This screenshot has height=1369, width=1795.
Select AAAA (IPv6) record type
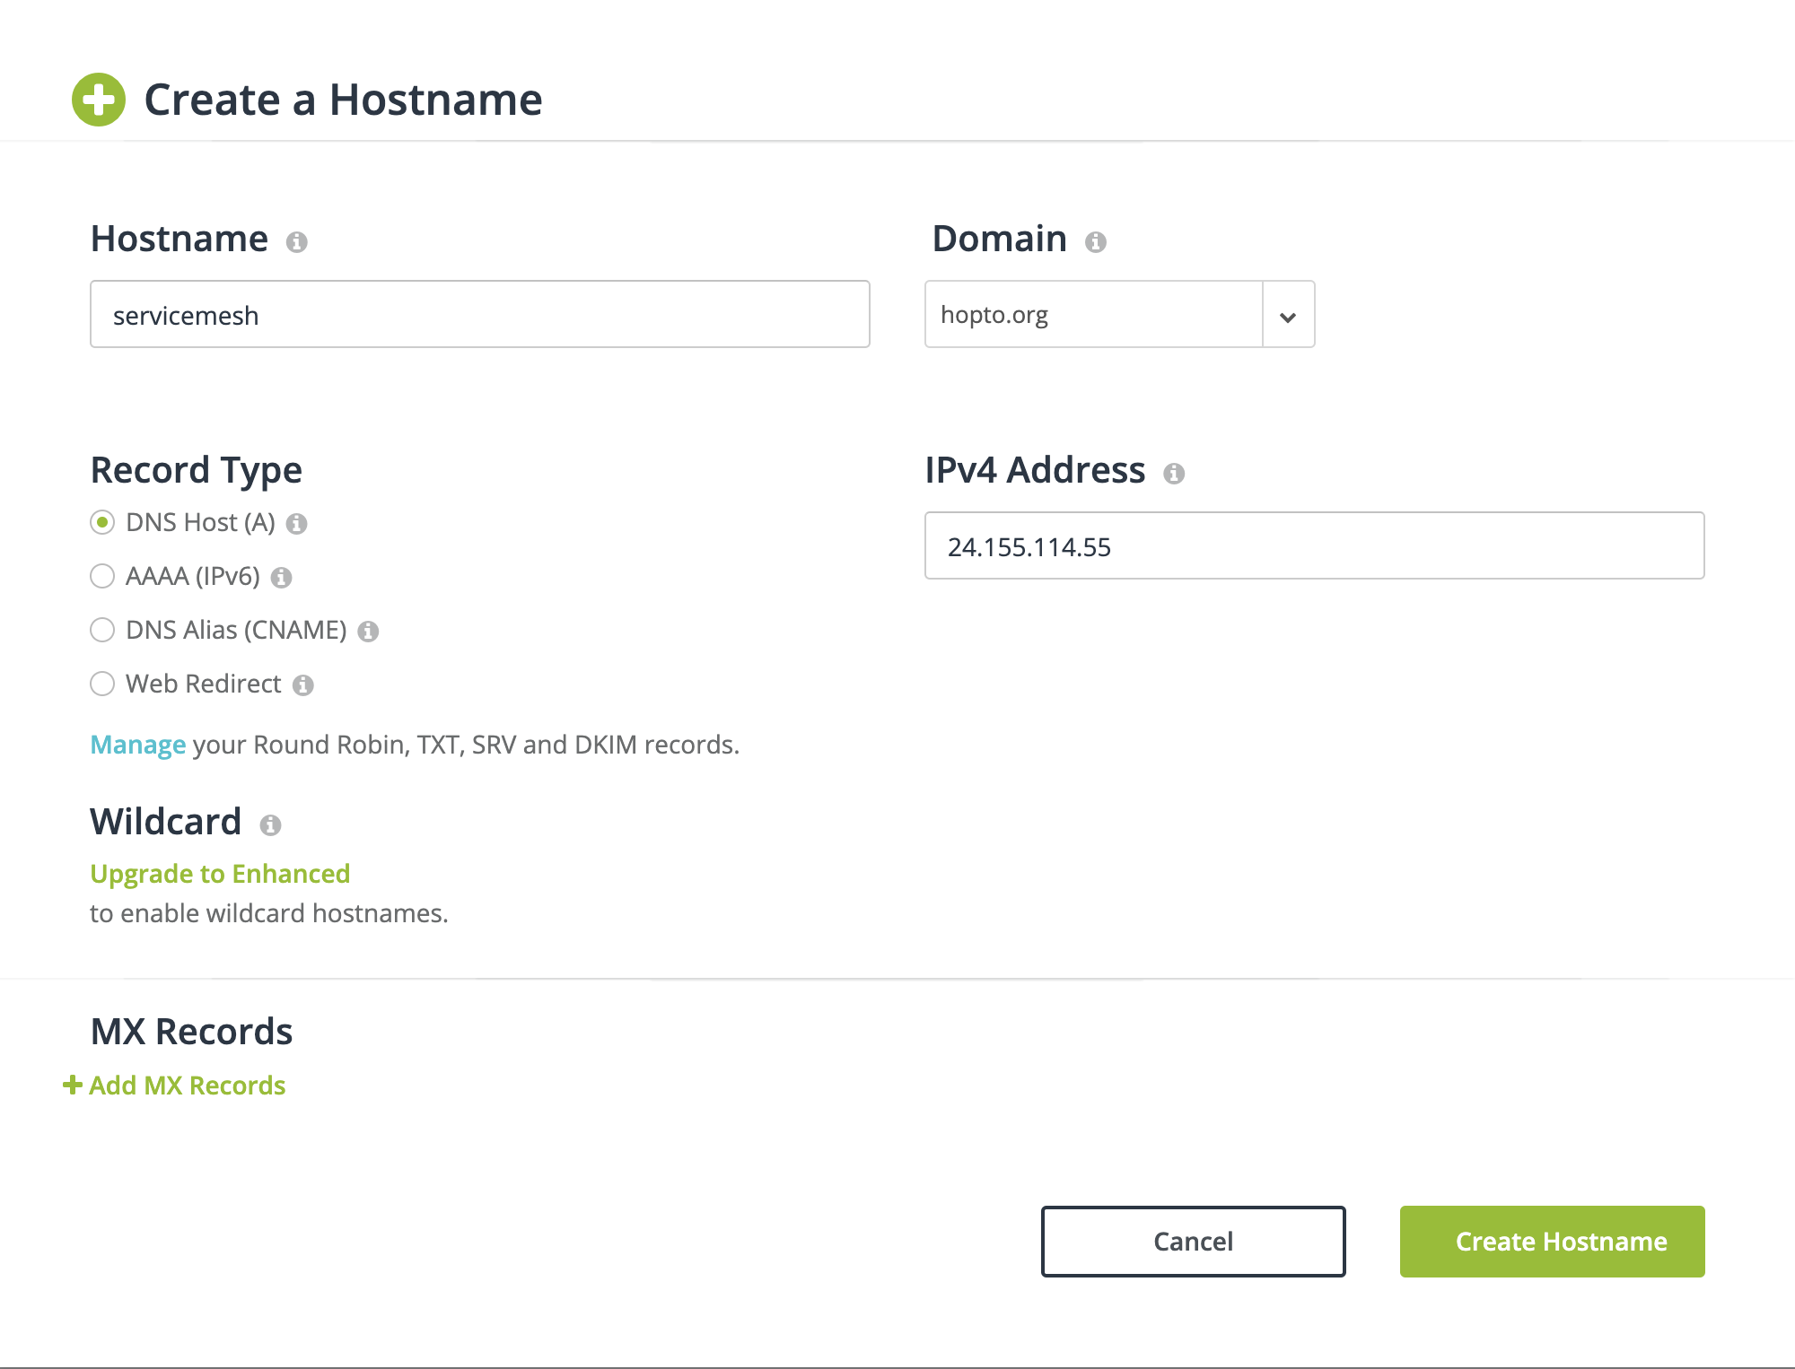tap(102, 576)
